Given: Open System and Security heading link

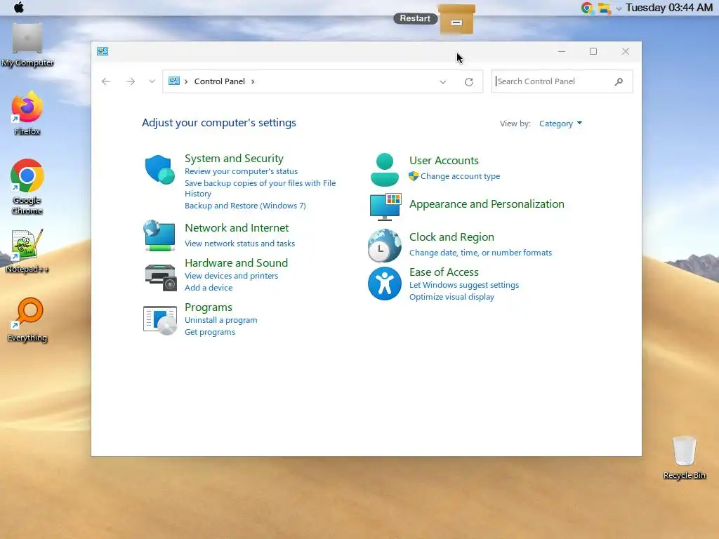Looking at the screenshot, I should coord(234,158).
